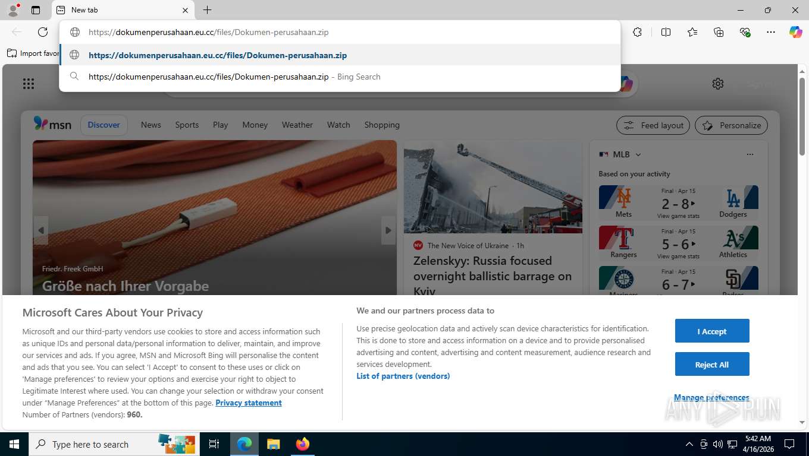Open the Kyiv fire truck photo
This screenshot has height=456, width=809.
(x=493, y=187)
